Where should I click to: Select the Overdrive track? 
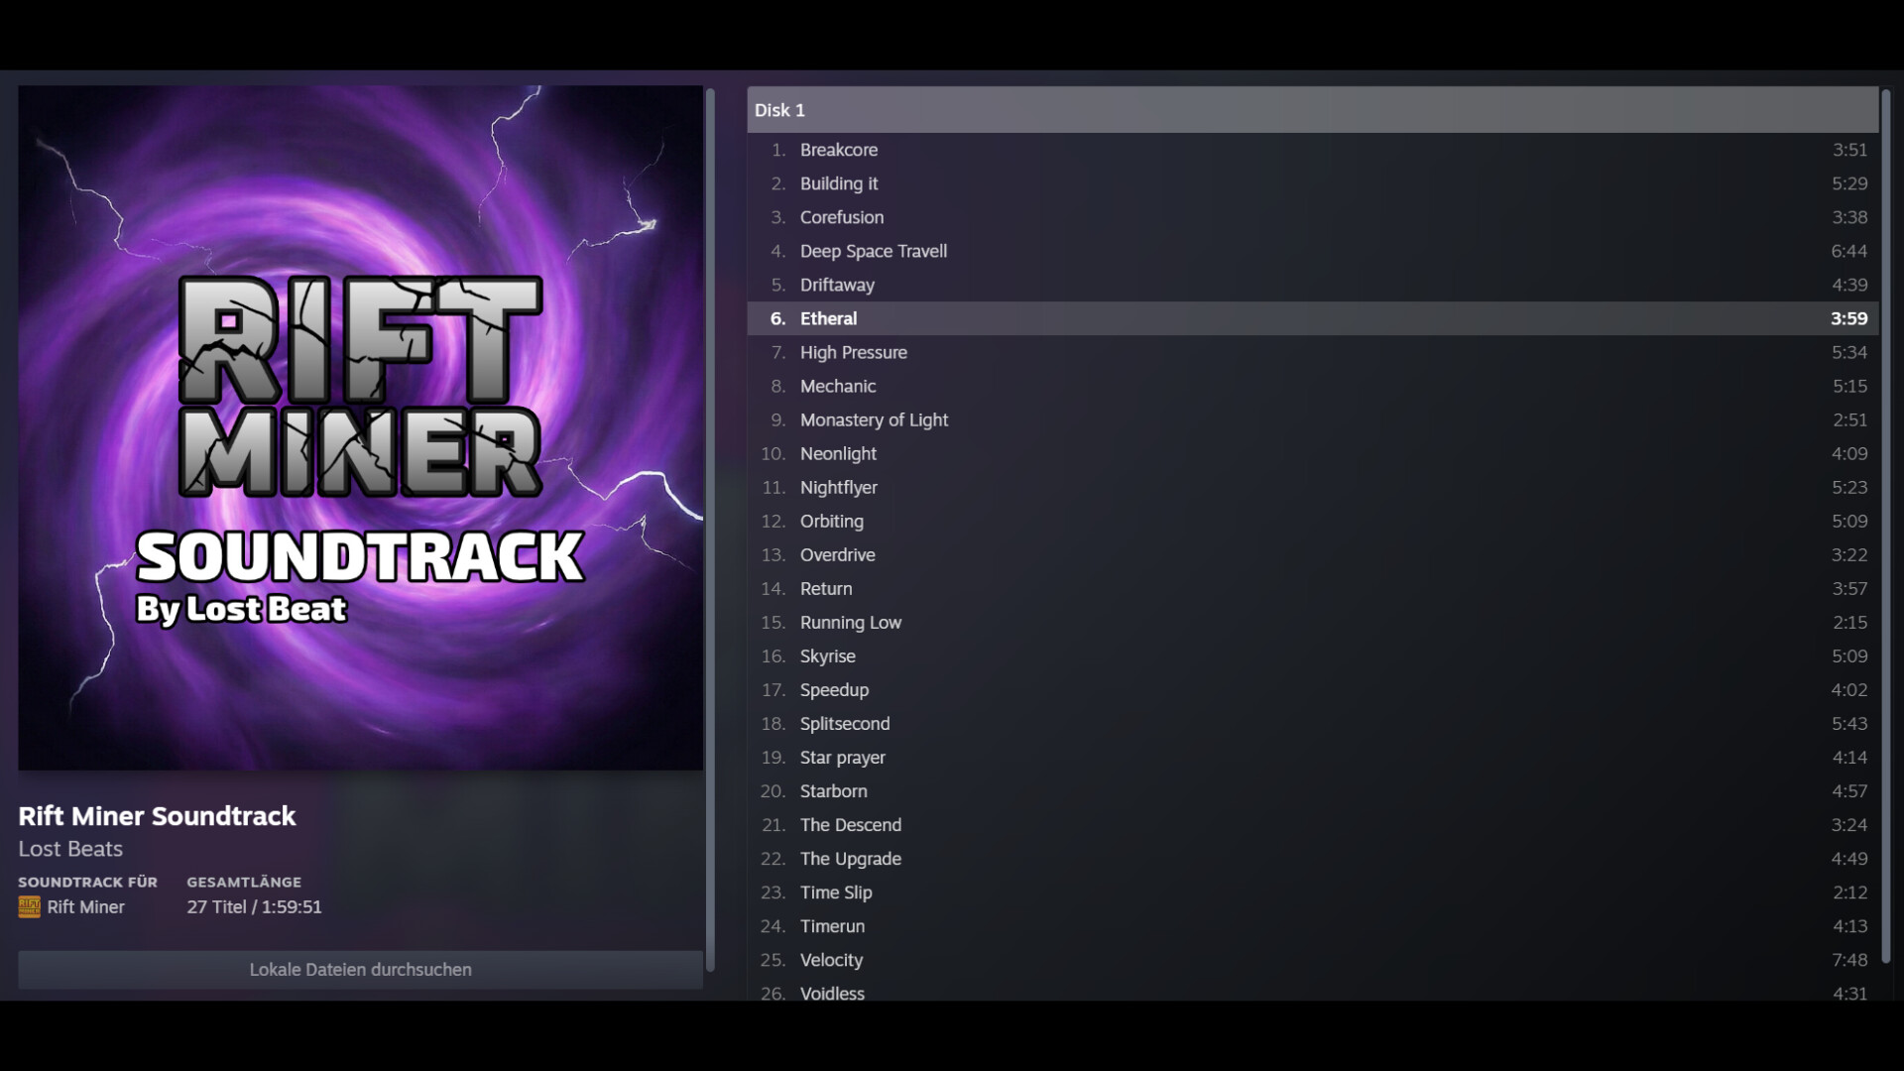[x=837, y=554]
